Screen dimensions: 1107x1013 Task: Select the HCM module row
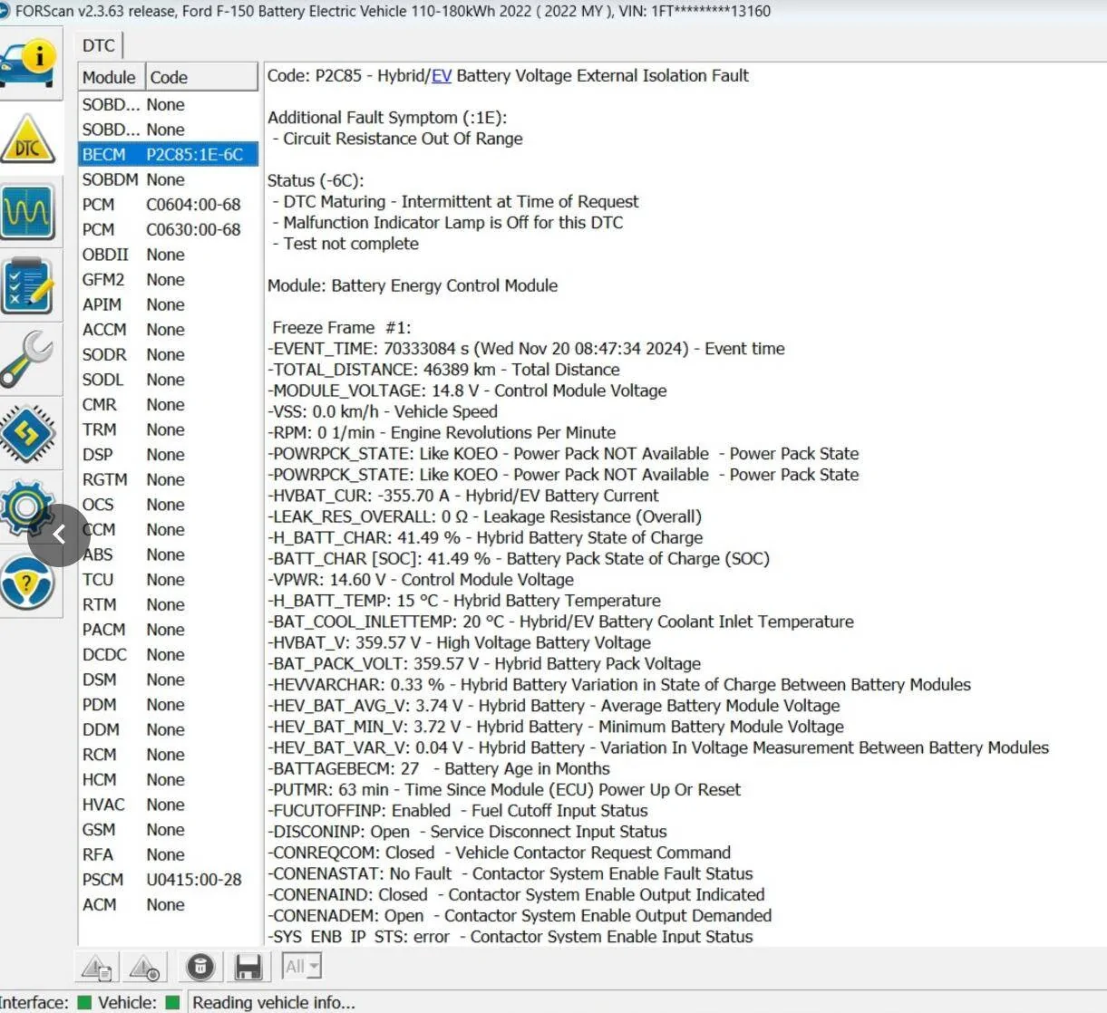pyautogui.click(x=169, y=779)
